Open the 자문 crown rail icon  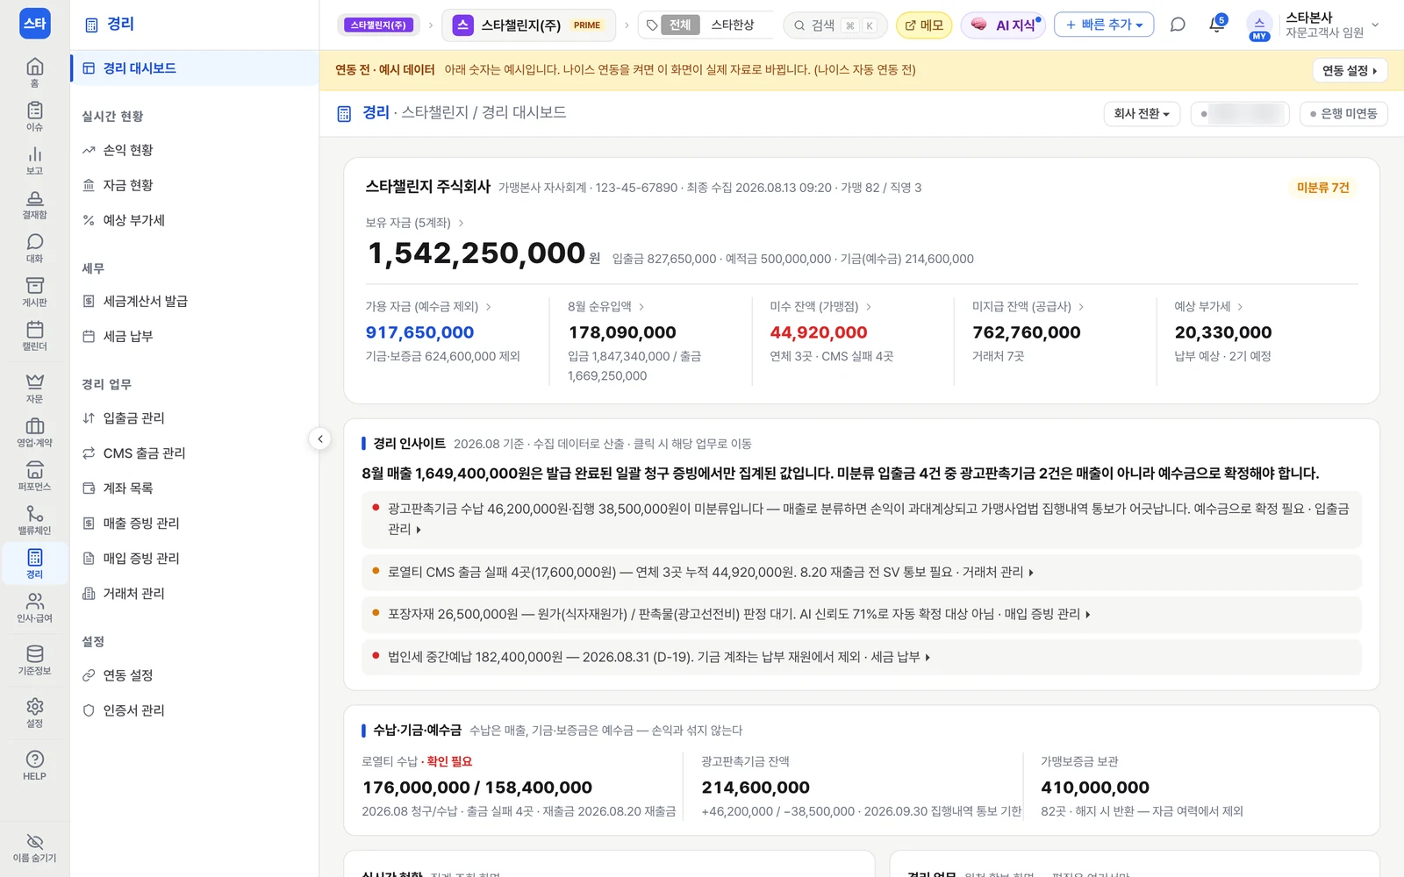pyautogui.click(x=34, y=388)
